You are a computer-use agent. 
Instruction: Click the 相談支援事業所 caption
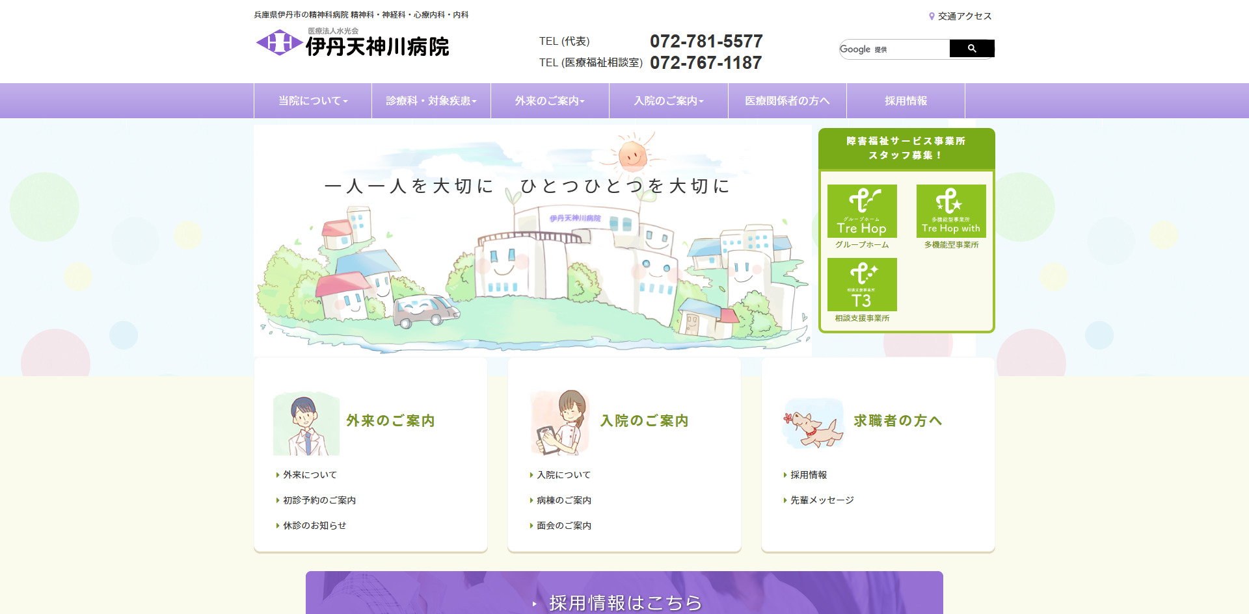click(862, 318)
